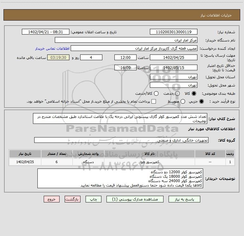Click row number 1 cell

(230, 162)
